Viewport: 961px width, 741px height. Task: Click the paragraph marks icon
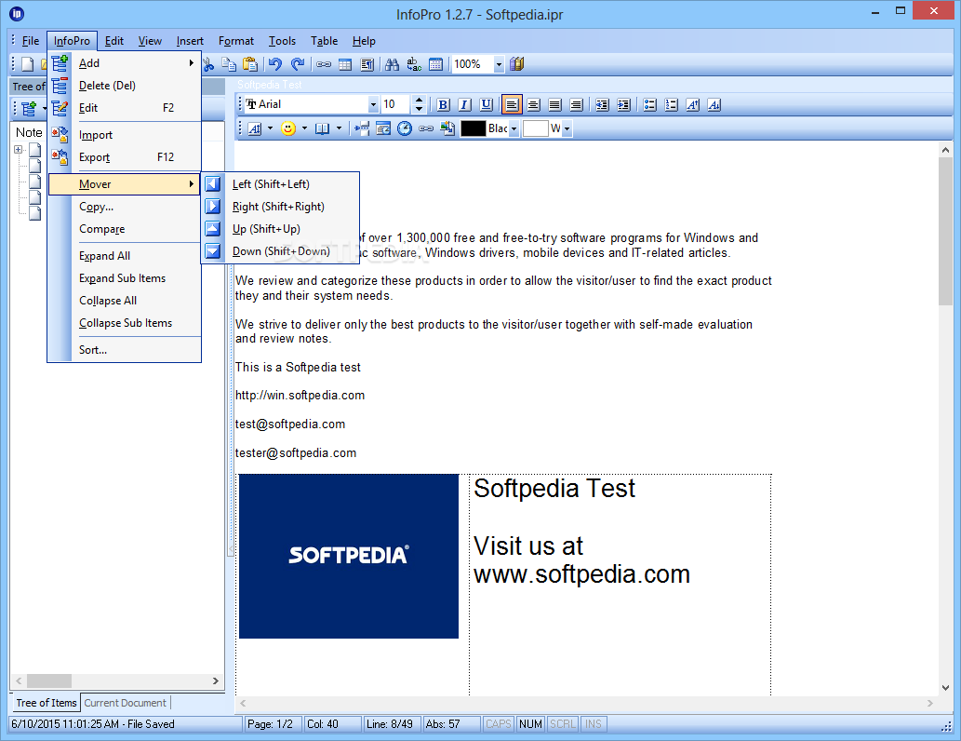tap(367, 64)
